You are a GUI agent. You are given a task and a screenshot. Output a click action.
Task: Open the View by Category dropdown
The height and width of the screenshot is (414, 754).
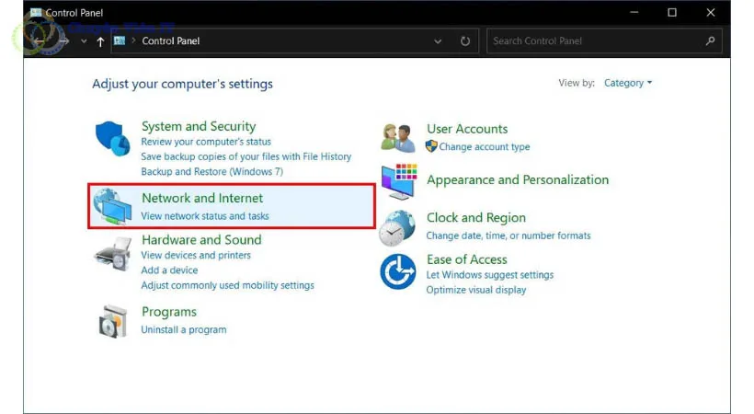pyautogui.click(x=627, y=83)
